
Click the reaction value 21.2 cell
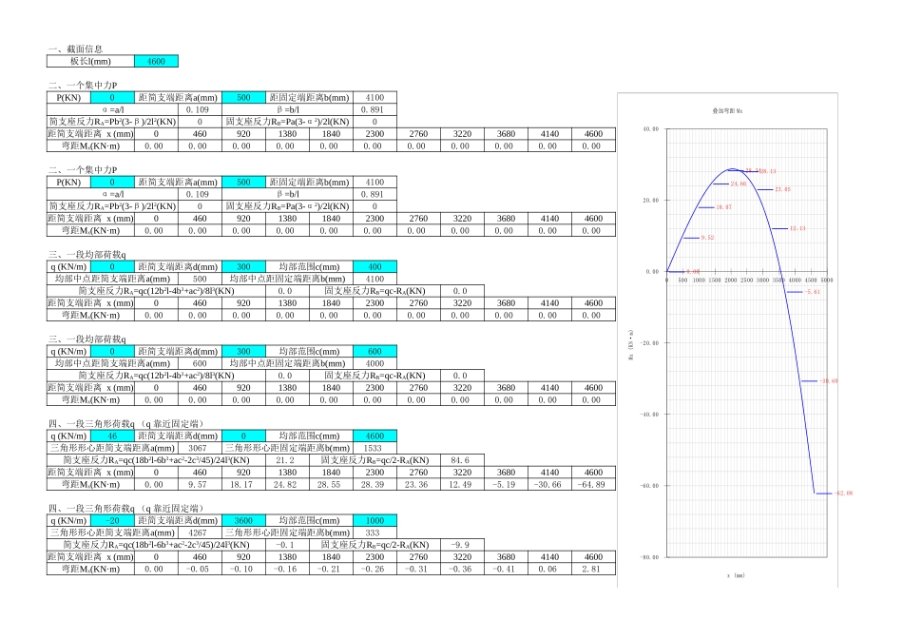tap(287, 460)
